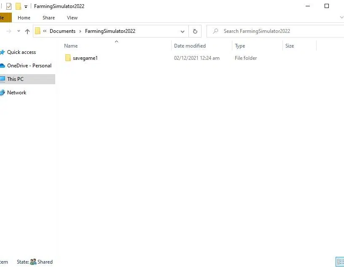Navigate to Documents in breadcrumb
The height and width of the screenshot is (267, 344).
coord(62,31)
